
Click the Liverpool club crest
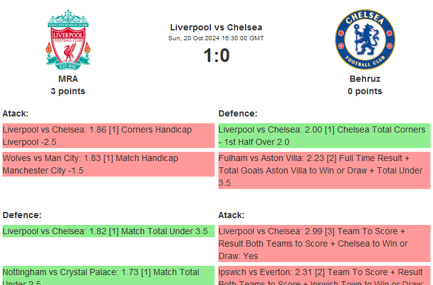(x=68, y=39)
